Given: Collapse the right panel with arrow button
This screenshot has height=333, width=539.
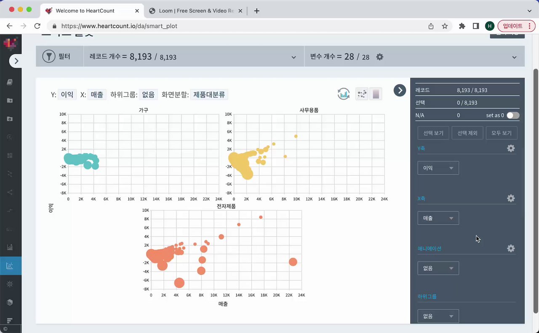Looking at the screenshot, I should pyautogui.click(x=400, y=90).
